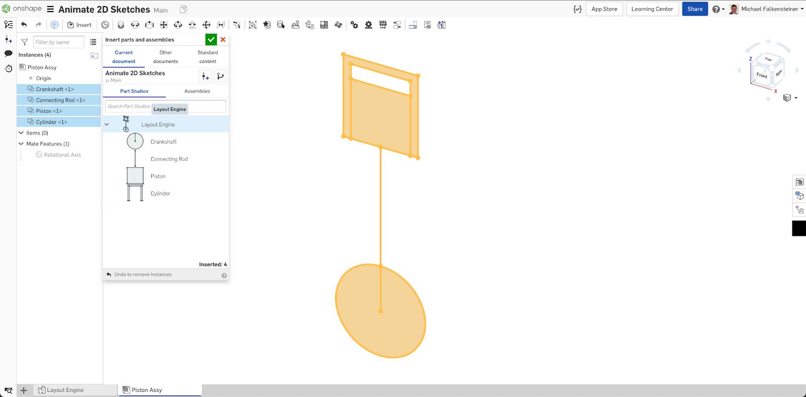Select the Assemblies tab
This screenshot has height=397, width=806.
point(197,91)
